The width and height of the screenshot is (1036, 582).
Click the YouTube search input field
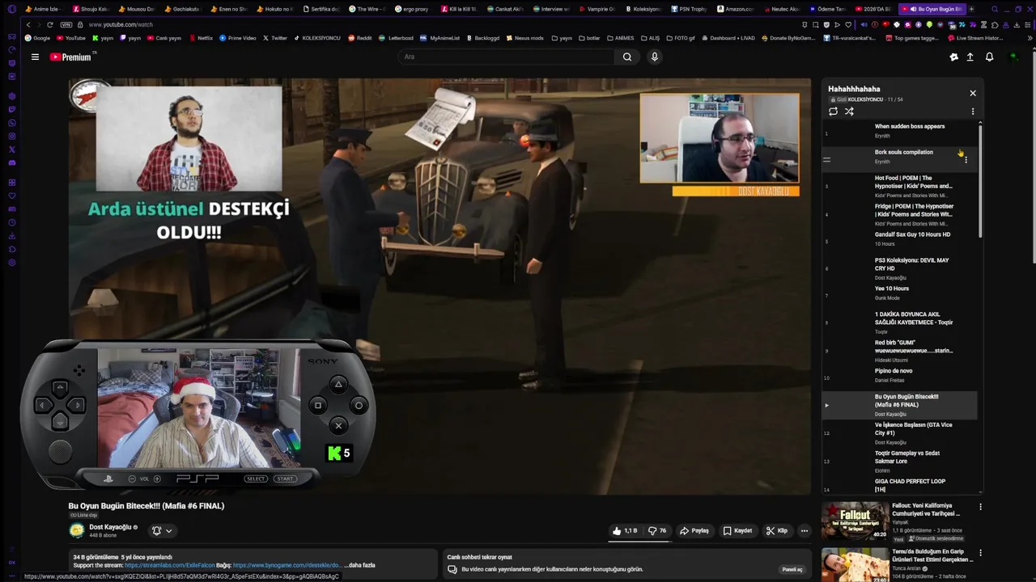click(506, 57)
